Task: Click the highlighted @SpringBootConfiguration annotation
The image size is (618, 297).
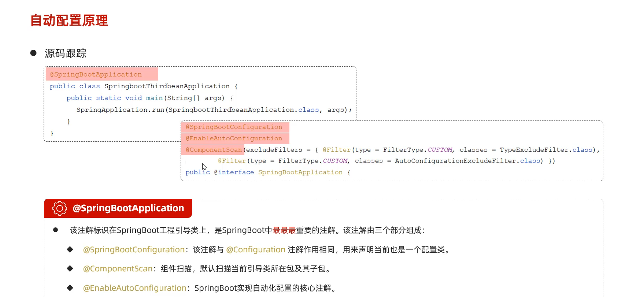Action: click(x=234, y=127)
